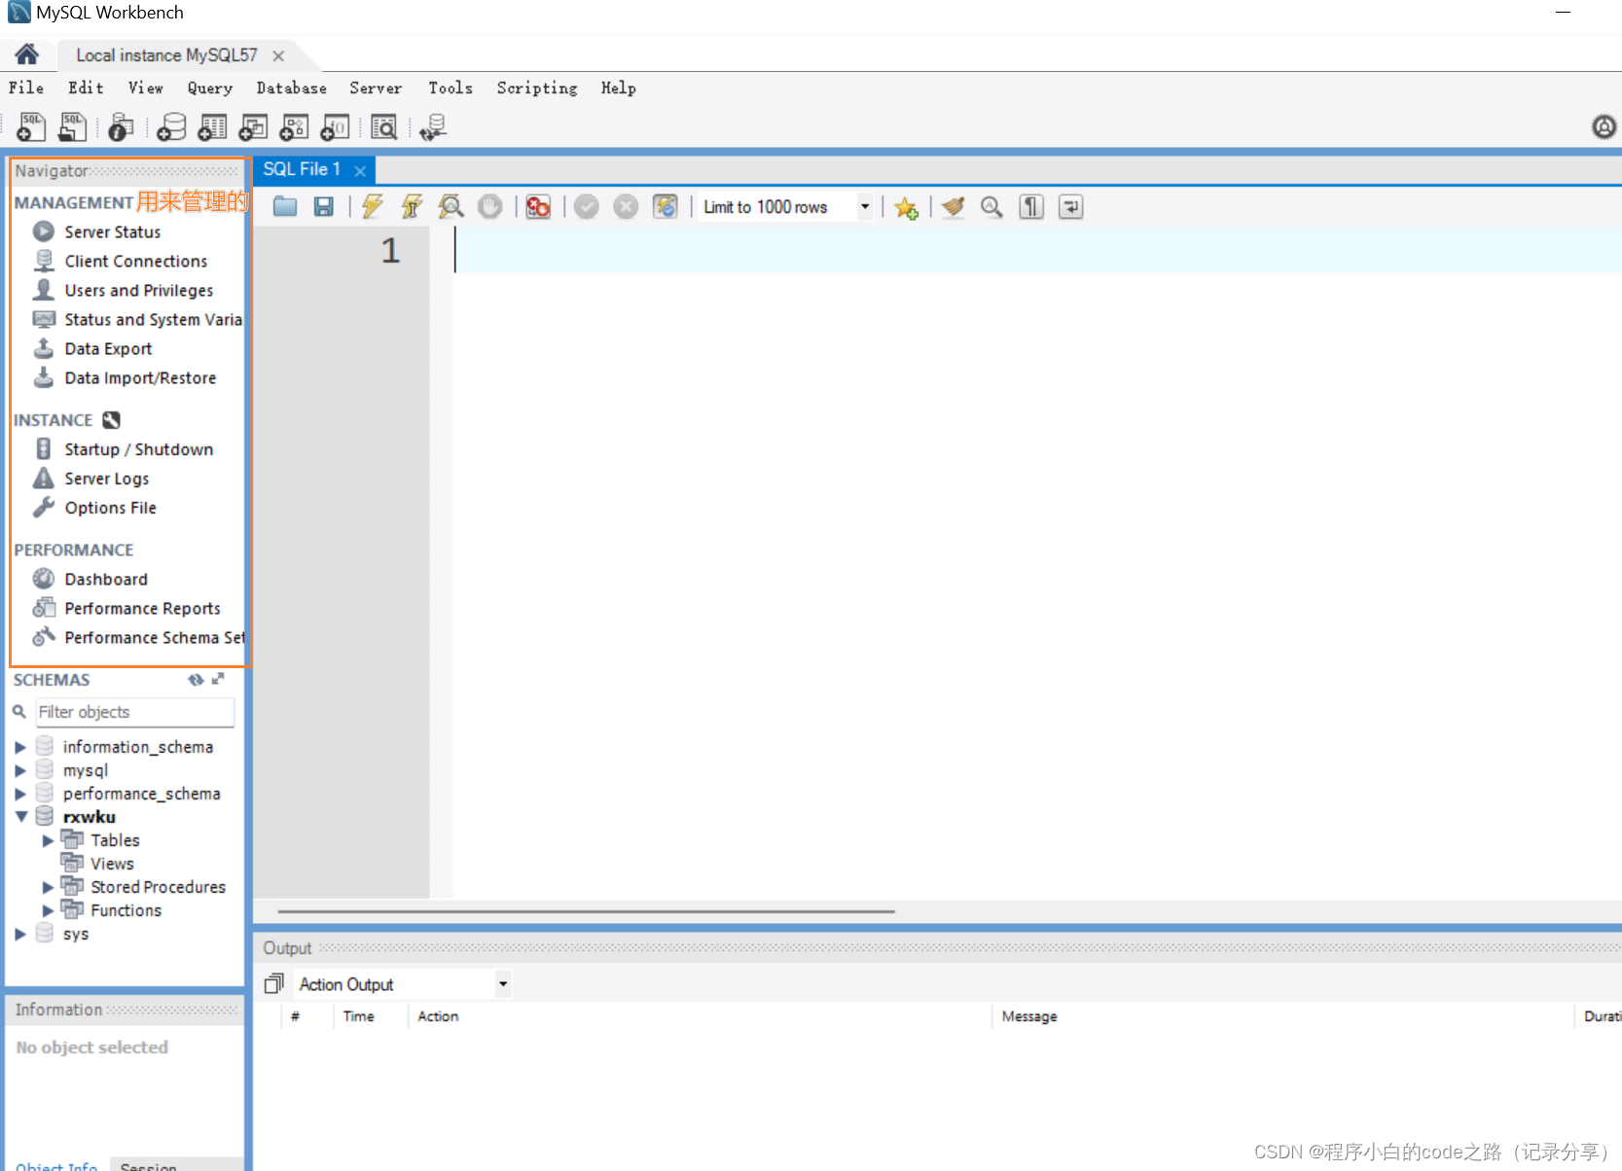This screenshot has width=1622, height=1171.
Task: Click output panel copy icon
Action: pyautogui.click(x=273, y=984)
